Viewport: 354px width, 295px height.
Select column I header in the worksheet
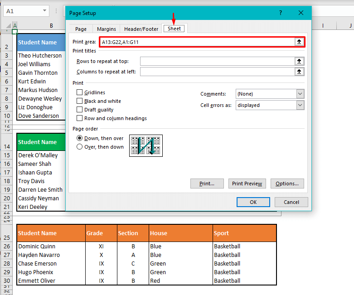click(x=323, y=26)
